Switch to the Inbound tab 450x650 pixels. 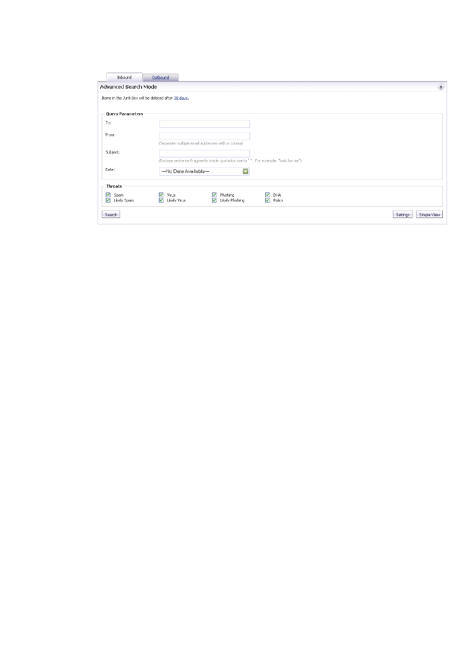coord(124,78)
